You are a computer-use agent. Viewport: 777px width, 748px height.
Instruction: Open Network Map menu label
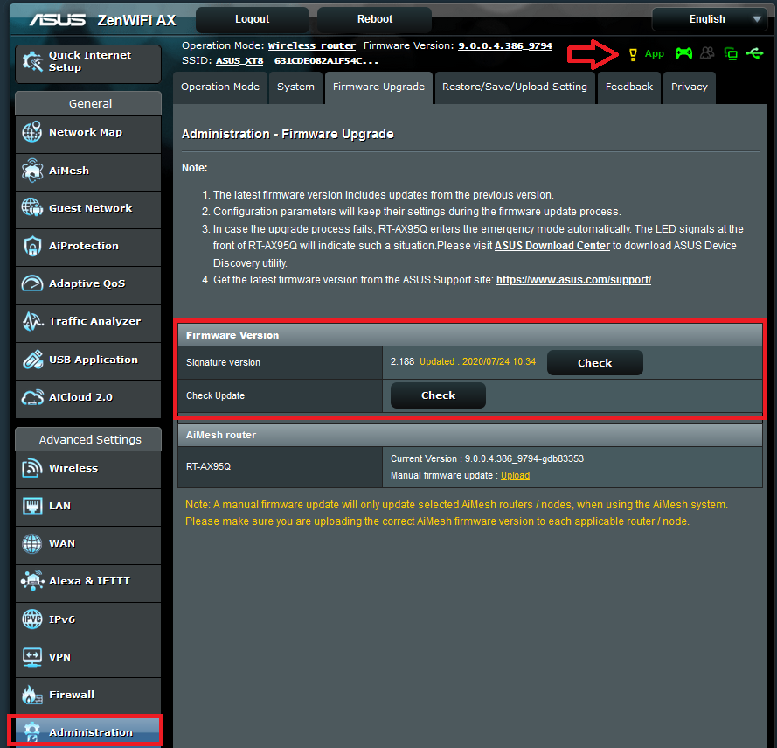point(86,132)
